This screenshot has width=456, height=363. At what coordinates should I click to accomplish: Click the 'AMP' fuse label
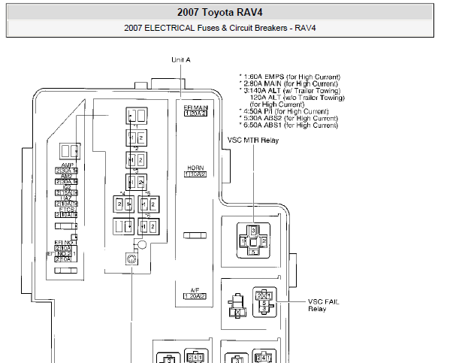click(68, 165)
